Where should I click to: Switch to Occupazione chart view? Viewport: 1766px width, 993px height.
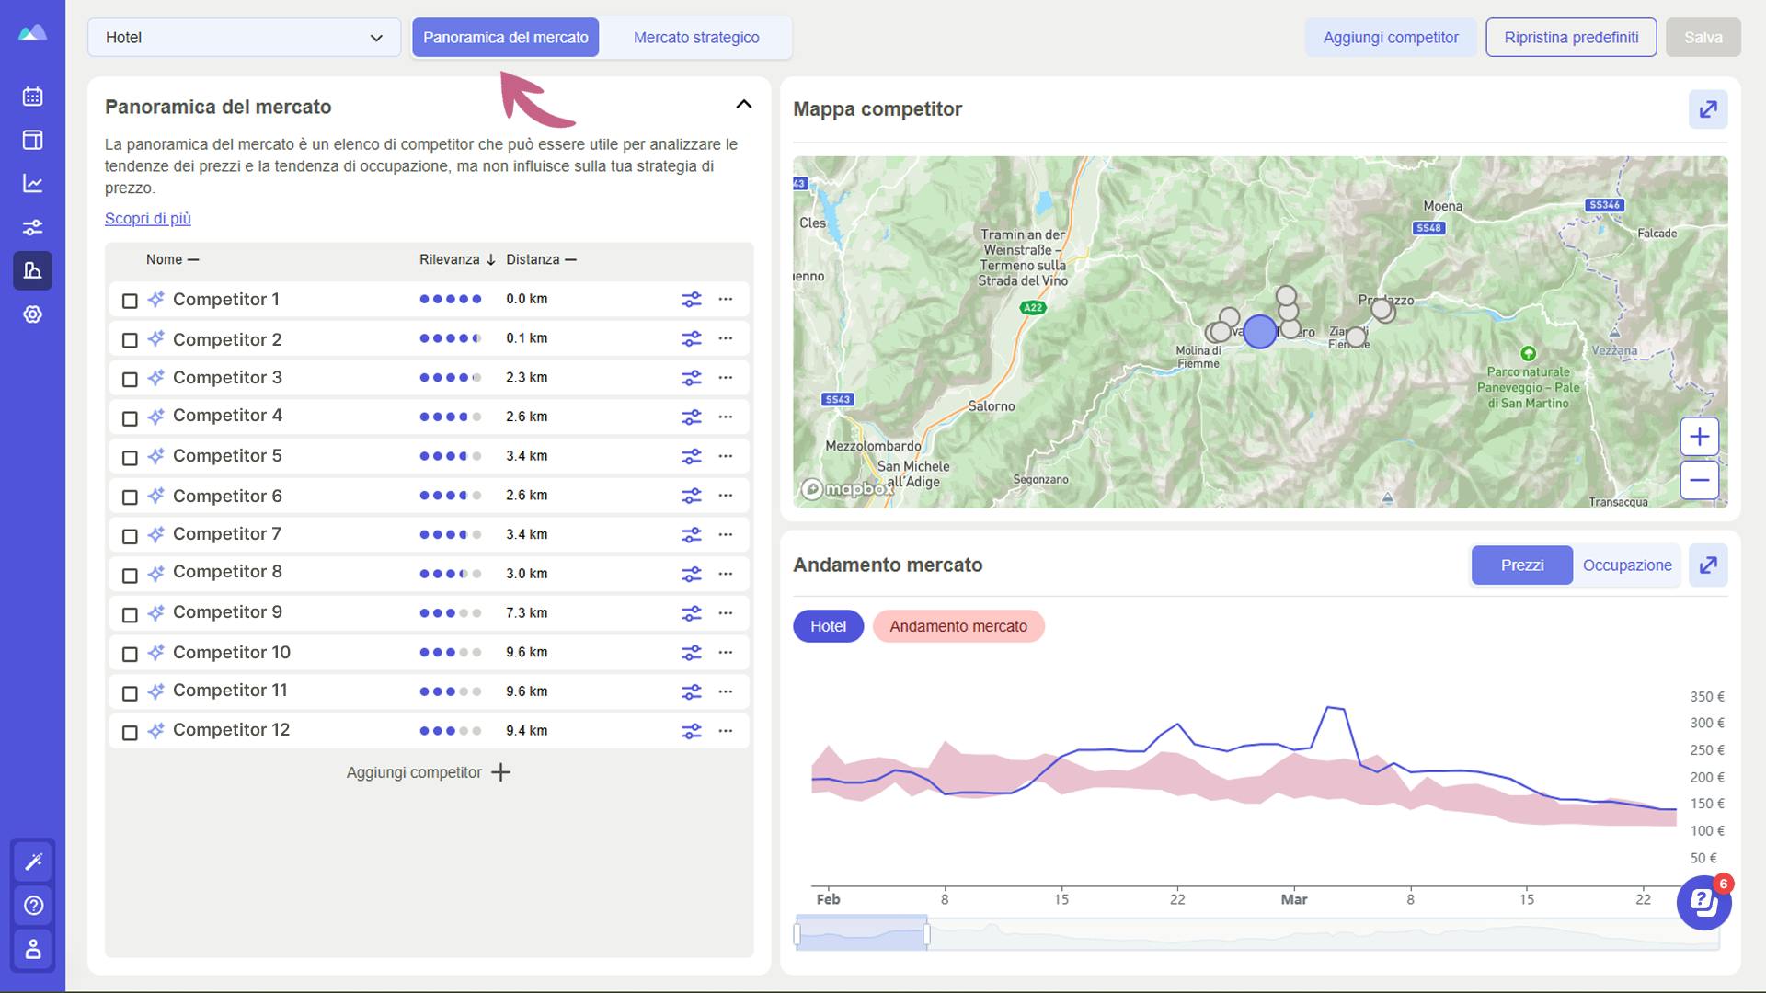tap(1628, 564)
